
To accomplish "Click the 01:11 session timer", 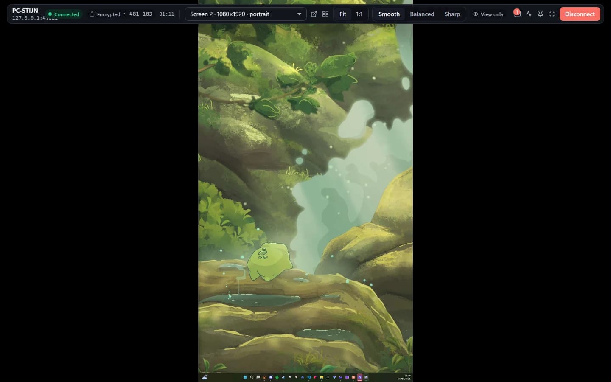I will [x=167, y=14].
